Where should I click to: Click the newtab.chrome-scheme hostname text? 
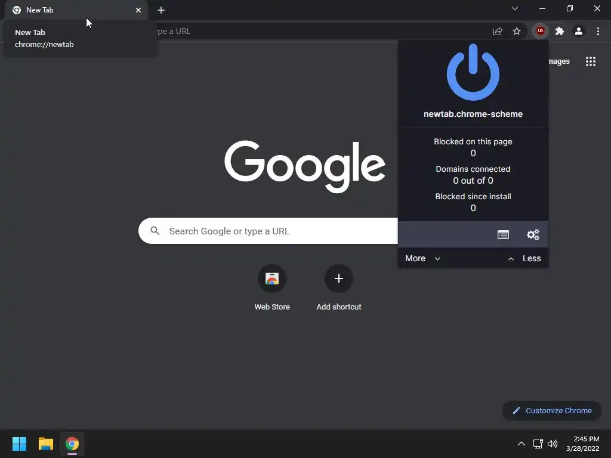(x=473, y=114)
